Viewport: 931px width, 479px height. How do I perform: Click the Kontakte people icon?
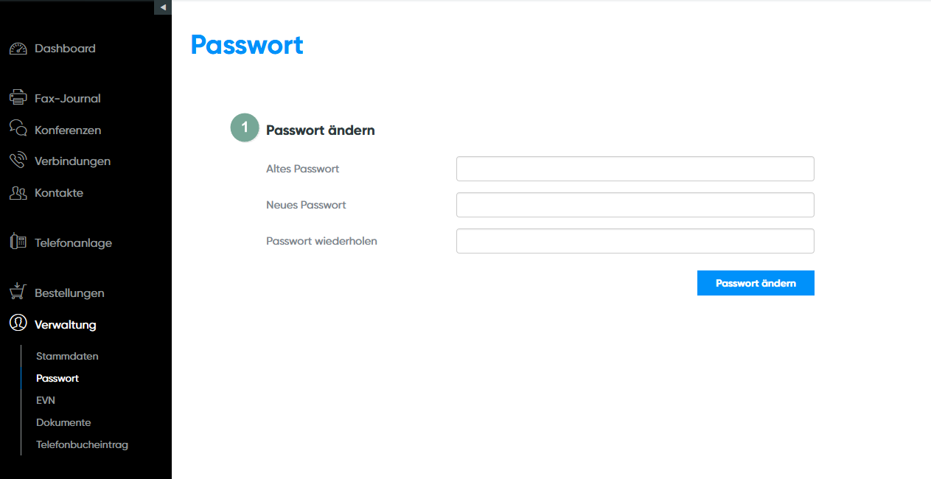pyautogui.click(x=18, y=193)
